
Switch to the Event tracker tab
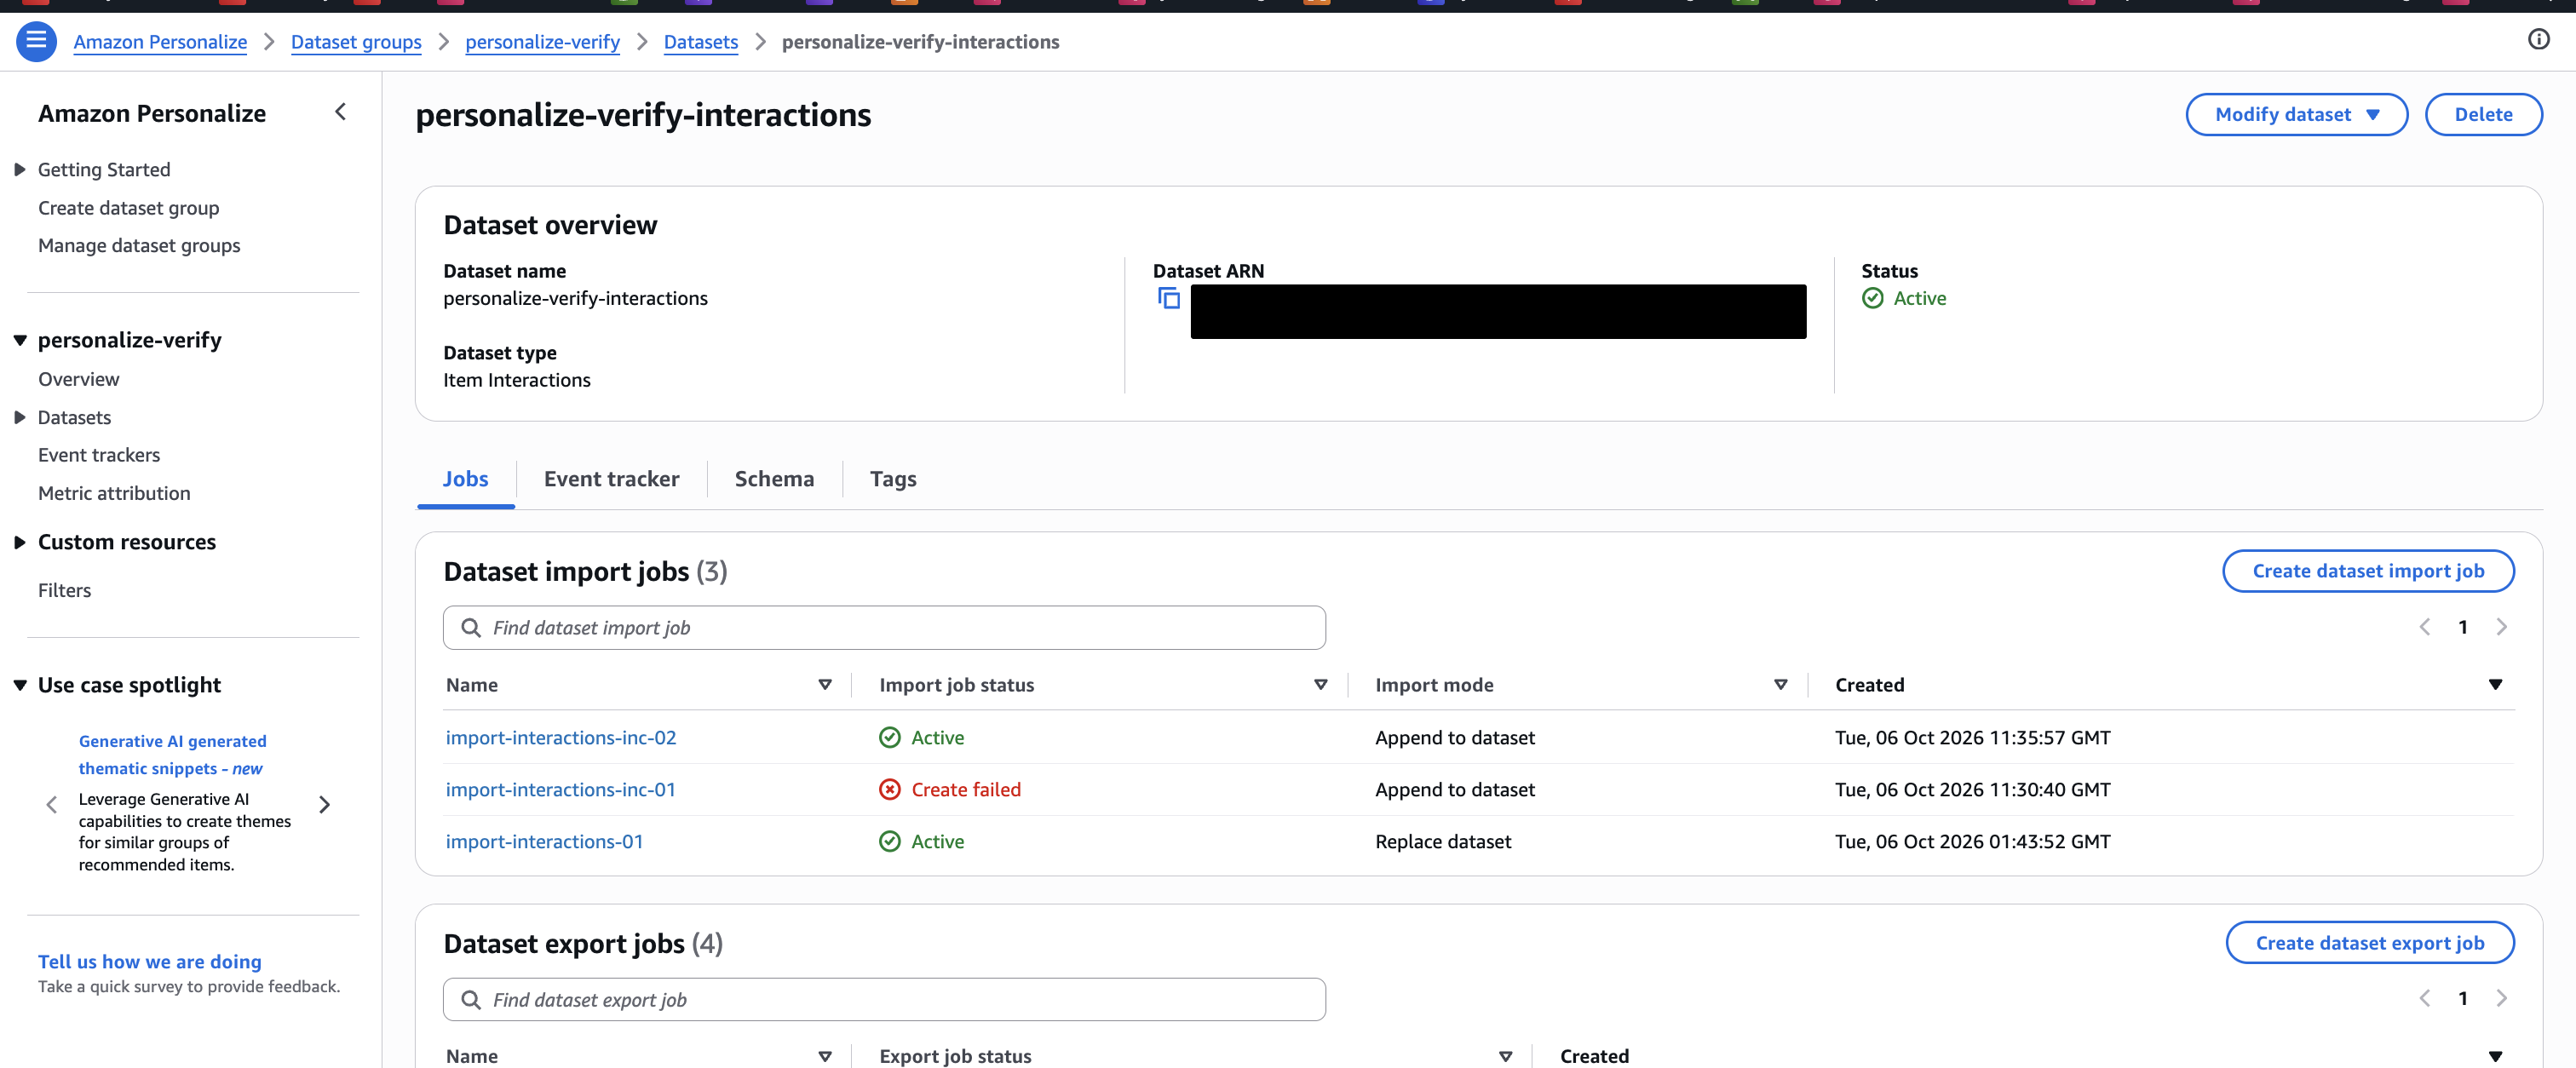(x=611, y=479)
